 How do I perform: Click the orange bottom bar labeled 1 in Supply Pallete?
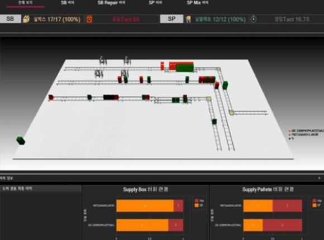[253, 225]
